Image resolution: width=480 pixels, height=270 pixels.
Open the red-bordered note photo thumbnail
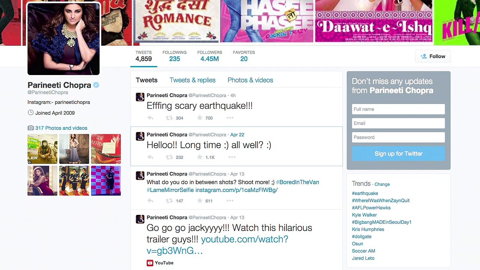coord(106,149)
